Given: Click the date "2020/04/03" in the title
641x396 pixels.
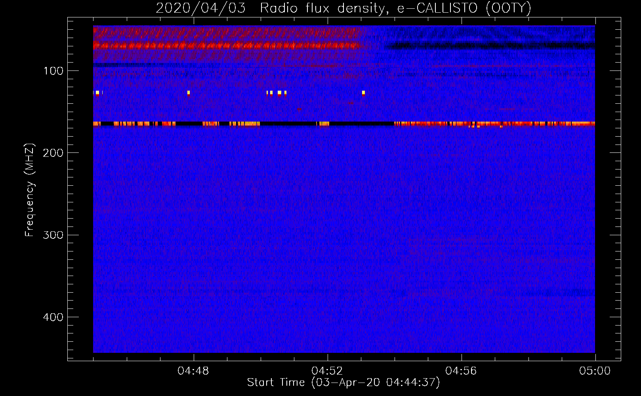Looking at the screenshot, I should pyautogui.click(x=201, y=8).
